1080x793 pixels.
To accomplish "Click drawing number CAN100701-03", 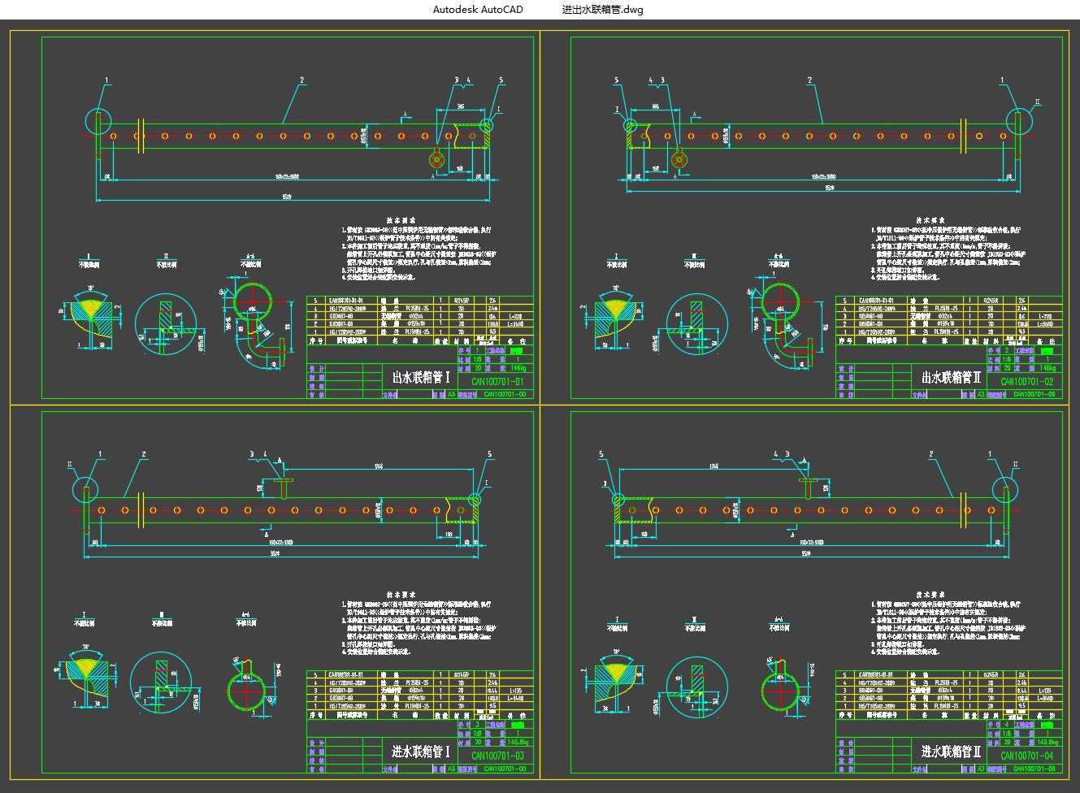I will 497,756.
